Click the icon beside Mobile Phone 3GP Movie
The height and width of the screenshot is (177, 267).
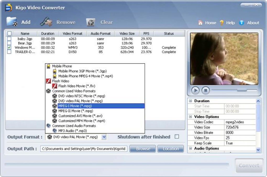click(x=55, y=71)
